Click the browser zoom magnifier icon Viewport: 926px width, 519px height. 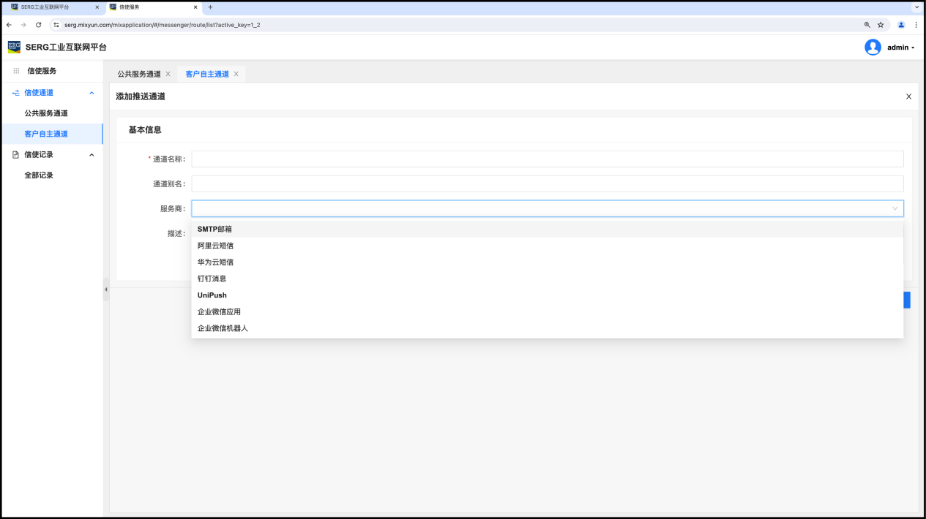click(867, 25)
